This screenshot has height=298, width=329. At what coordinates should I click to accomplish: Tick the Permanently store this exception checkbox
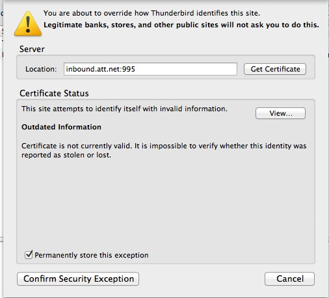coord(29,254)
